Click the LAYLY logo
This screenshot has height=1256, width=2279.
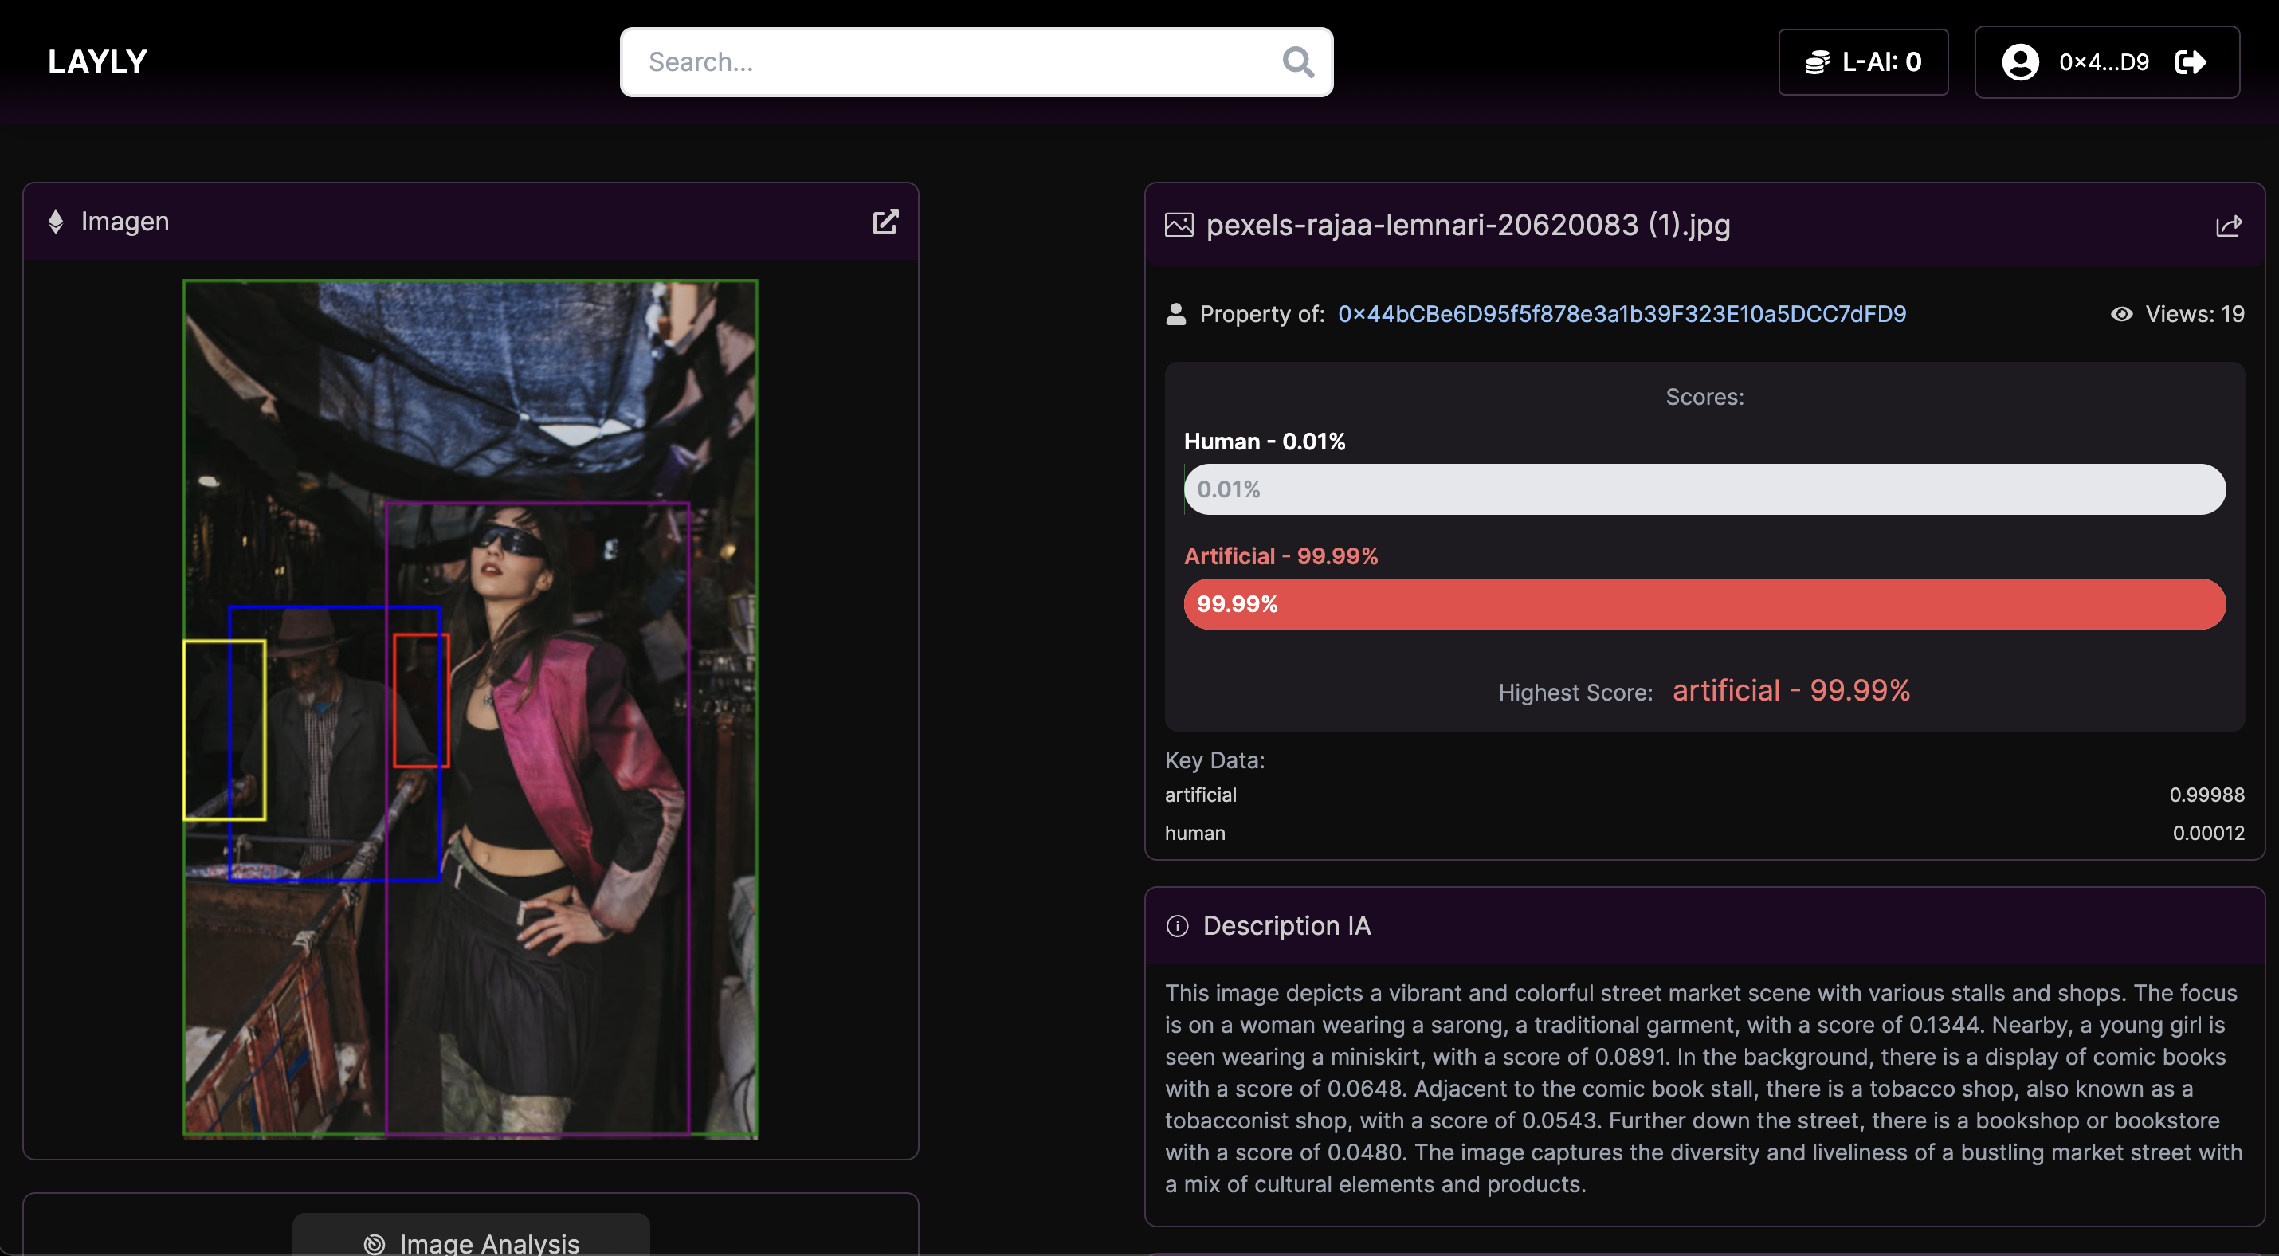click(97, 62)
